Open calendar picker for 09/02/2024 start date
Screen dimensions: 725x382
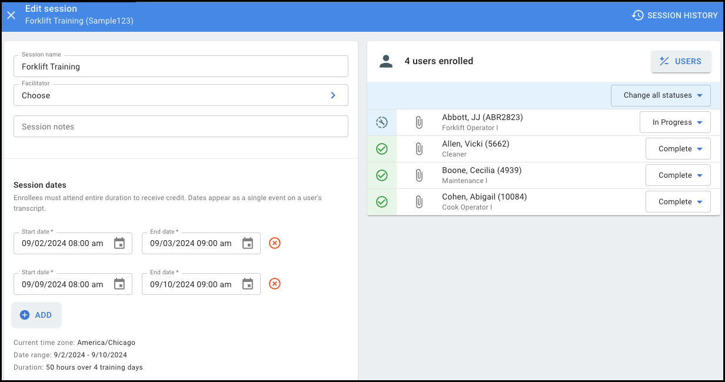tap(119, 243)
